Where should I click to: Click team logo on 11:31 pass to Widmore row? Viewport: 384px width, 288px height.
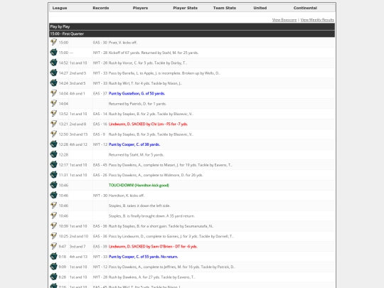(x=53, y=175)
